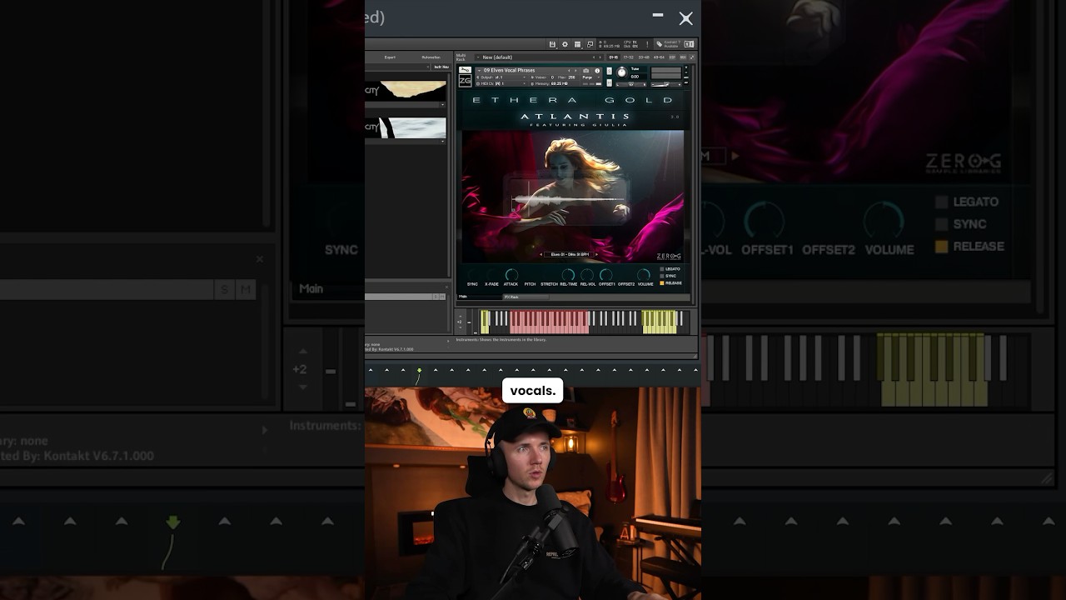Screen dimensions: 1066x600
Task: Click the REL-VOL knob
Action: coord(587,275)
